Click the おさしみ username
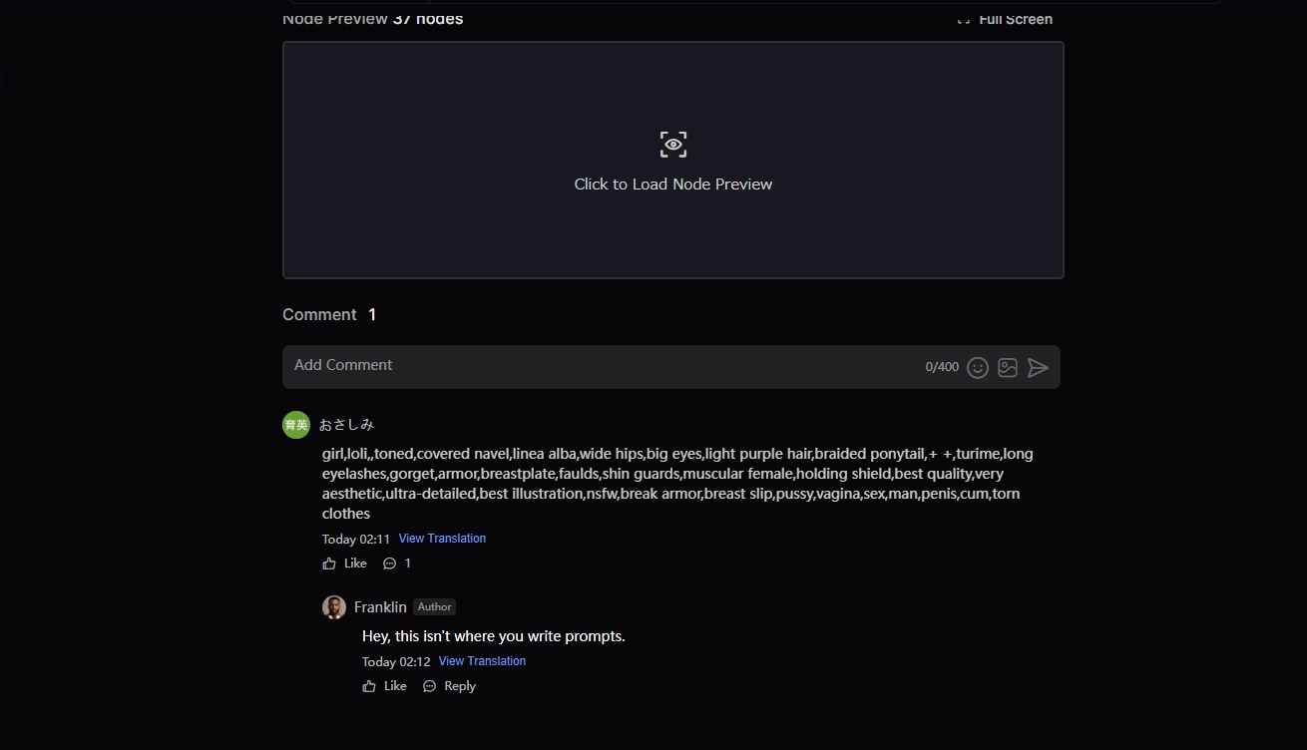The image size is (1307, 750). tap(346, 425)
